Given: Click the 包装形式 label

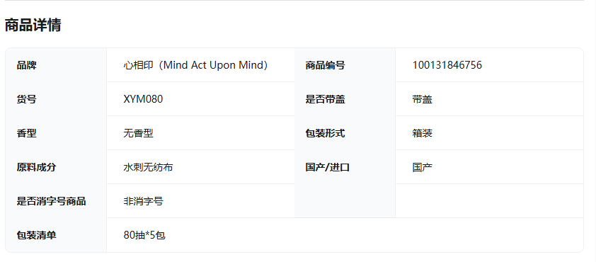Looking at the screenshot, I should [325, 133].
